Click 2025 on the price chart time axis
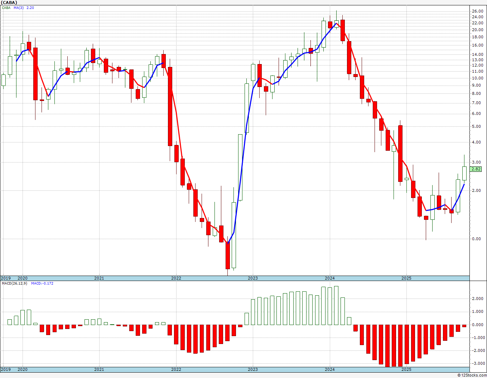487x378 pixels. [x=406, y=278]
